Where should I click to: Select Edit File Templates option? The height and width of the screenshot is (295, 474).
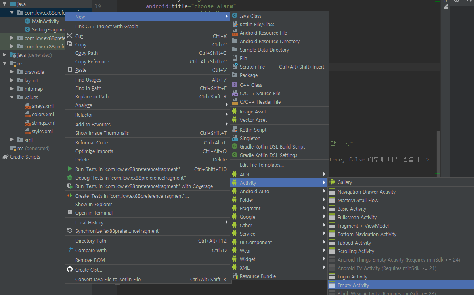(x=279, y=165)
